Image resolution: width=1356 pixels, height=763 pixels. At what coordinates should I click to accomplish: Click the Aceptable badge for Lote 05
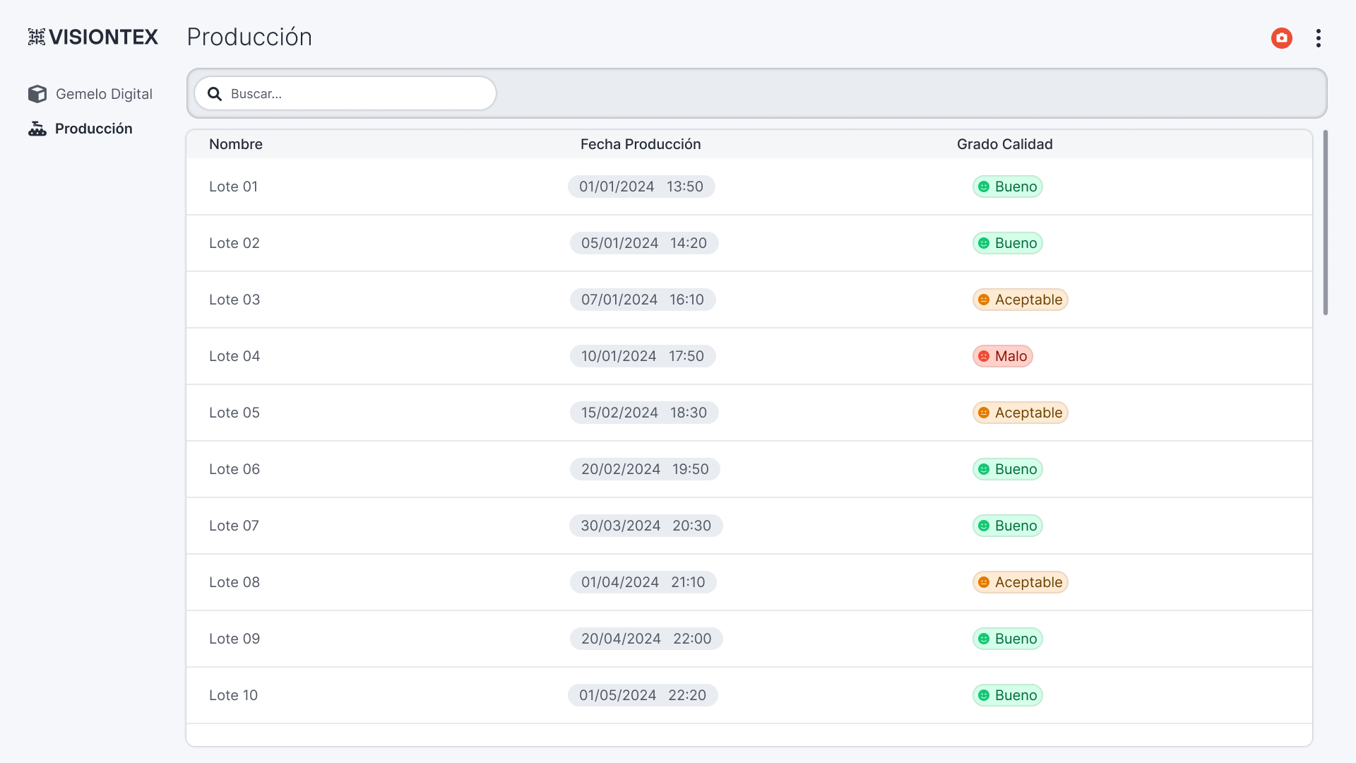(x=1021, y=413)
